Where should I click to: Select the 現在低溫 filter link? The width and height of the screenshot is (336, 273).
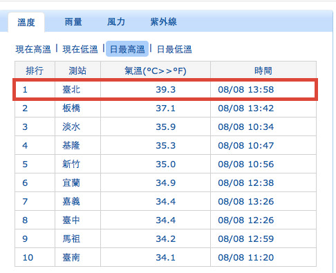80,49
